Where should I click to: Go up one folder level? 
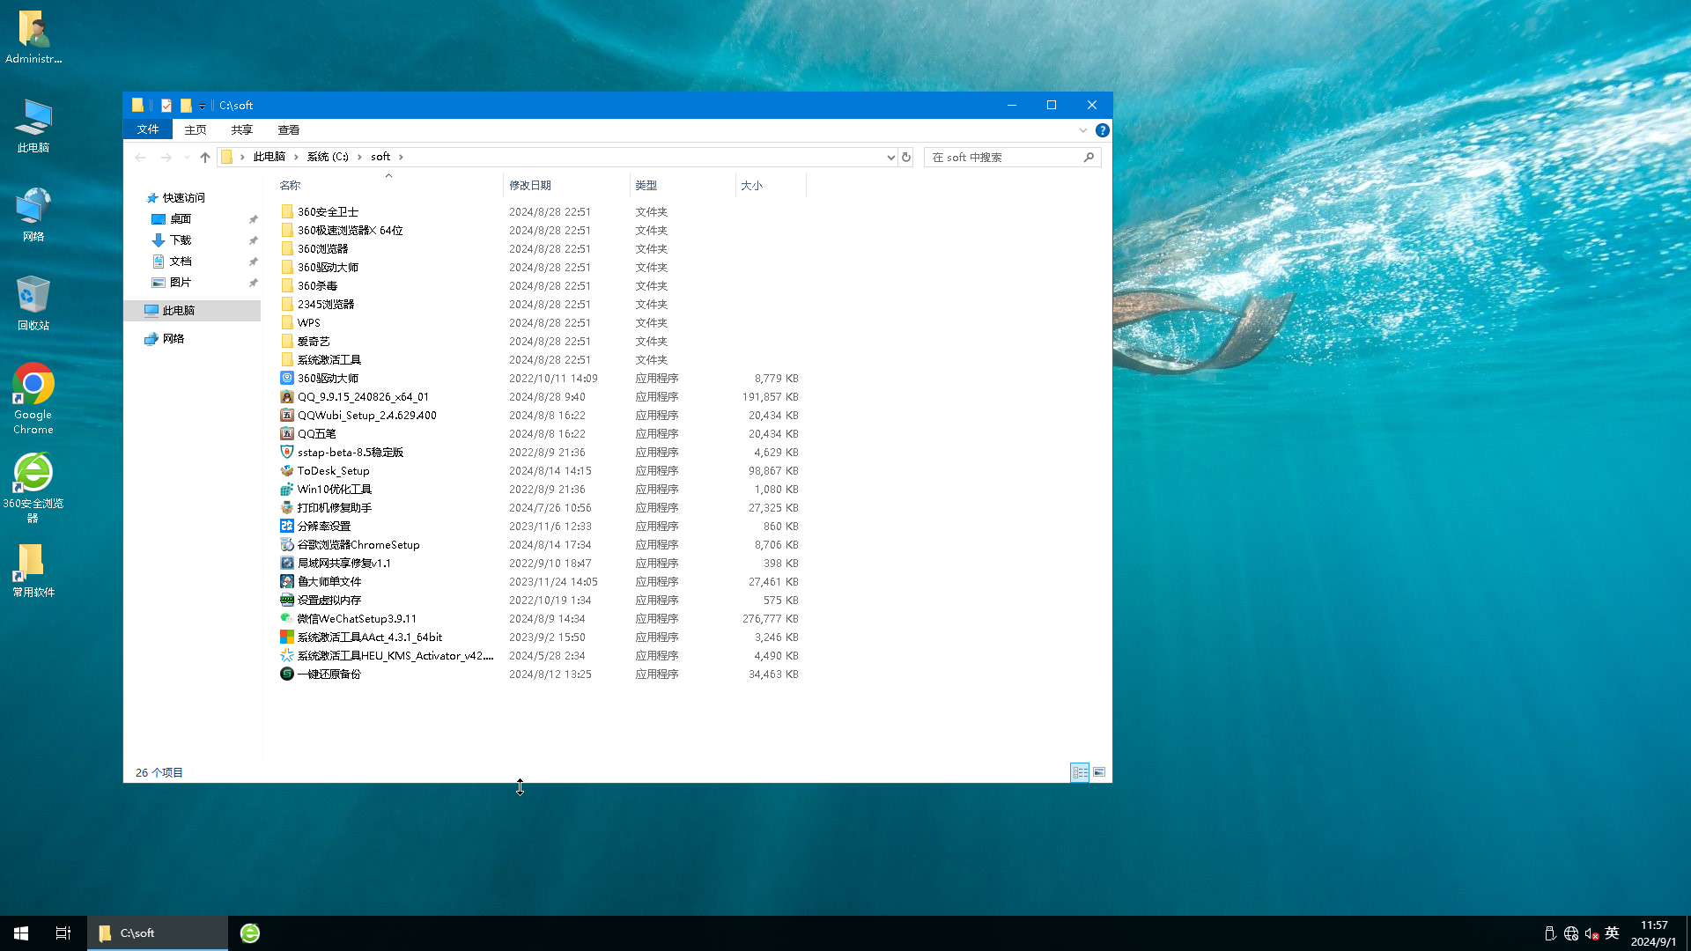coord(205,157)
